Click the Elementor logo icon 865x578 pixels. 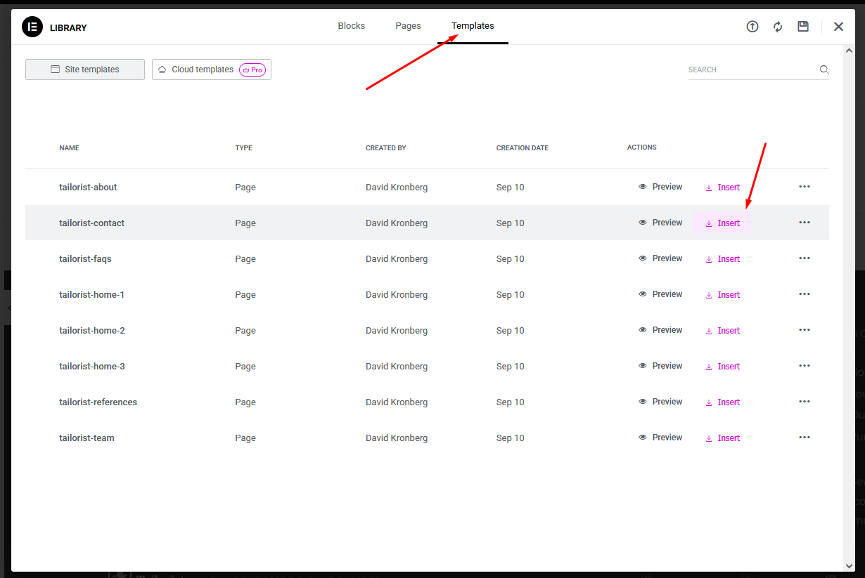32,27
